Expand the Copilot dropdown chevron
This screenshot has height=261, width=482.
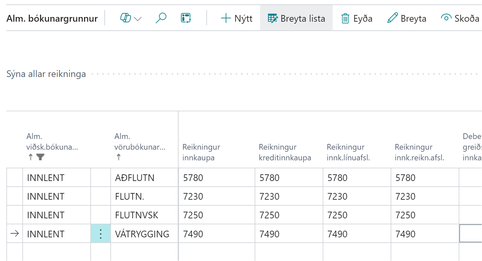point(138,19)
